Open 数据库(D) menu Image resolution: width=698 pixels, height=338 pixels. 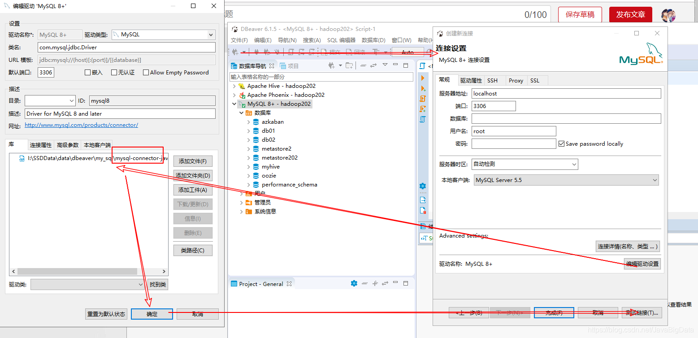coord(373,40)
